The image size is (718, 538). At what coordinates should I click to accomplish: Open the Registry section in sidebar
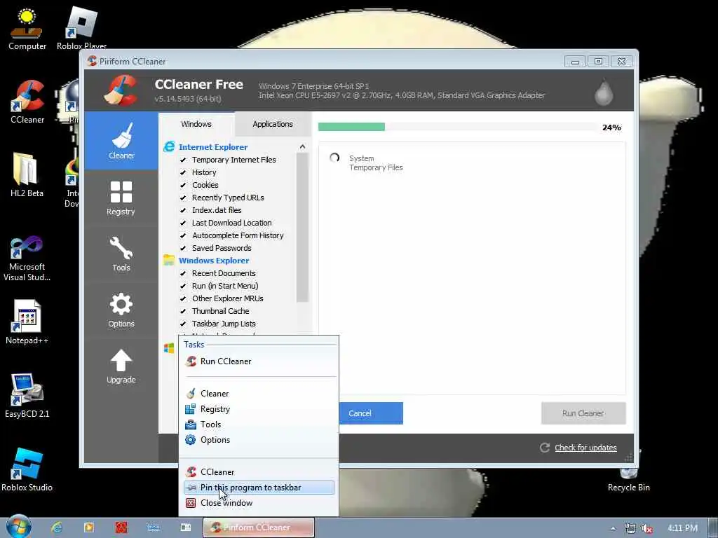pyautogui.click(x=121, y=198)
